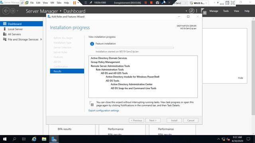The height and width of the screenshot is (143, 255).
Task: Select the Results step in the wizard
Action: pyautogui.click(x=67, y=71)
